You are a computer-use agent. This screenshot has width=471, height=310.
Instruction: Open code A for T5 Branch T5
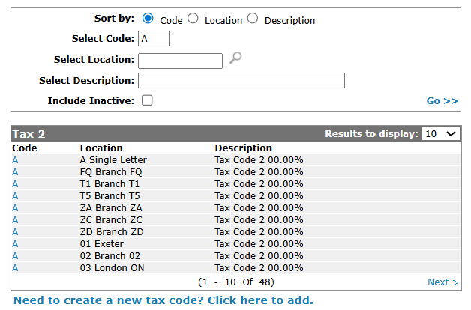[15, 196]
